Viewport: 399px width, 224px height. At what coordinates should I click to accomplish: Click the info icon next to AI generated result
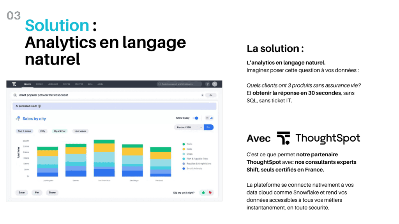pos(40,105)
